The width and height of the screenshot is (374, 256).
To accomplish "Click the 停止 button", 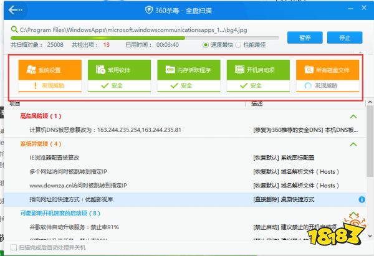I will click(x=345, y=37).
